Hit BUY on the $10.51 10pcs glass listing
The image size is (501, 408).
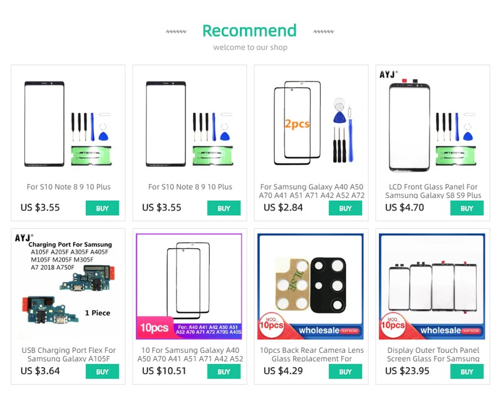click(x=224, y=372)
